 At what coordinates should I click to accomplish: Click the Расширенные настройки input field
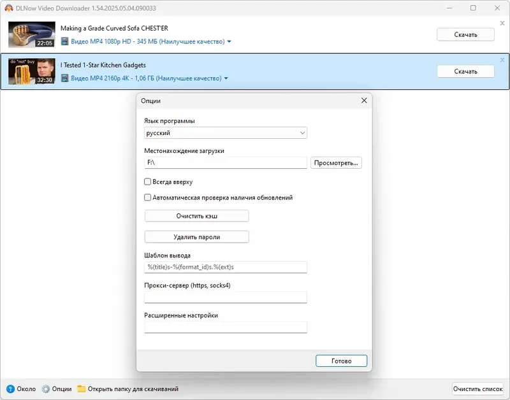point(226,327)
